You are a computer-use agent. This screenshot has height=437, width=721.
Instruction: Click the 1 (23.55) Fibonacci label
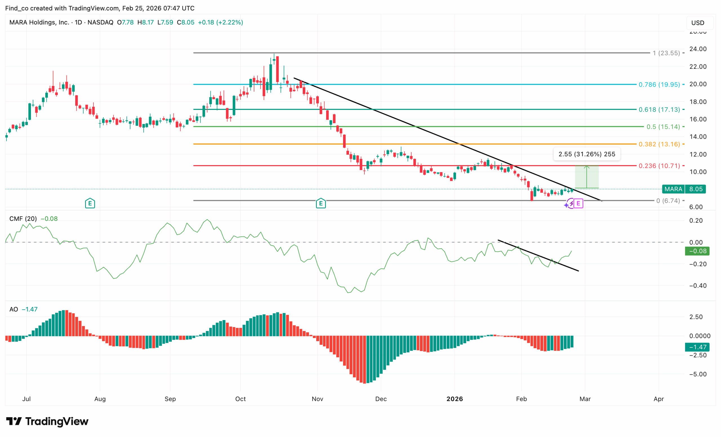pyautogui.click(x=666, y=53)
